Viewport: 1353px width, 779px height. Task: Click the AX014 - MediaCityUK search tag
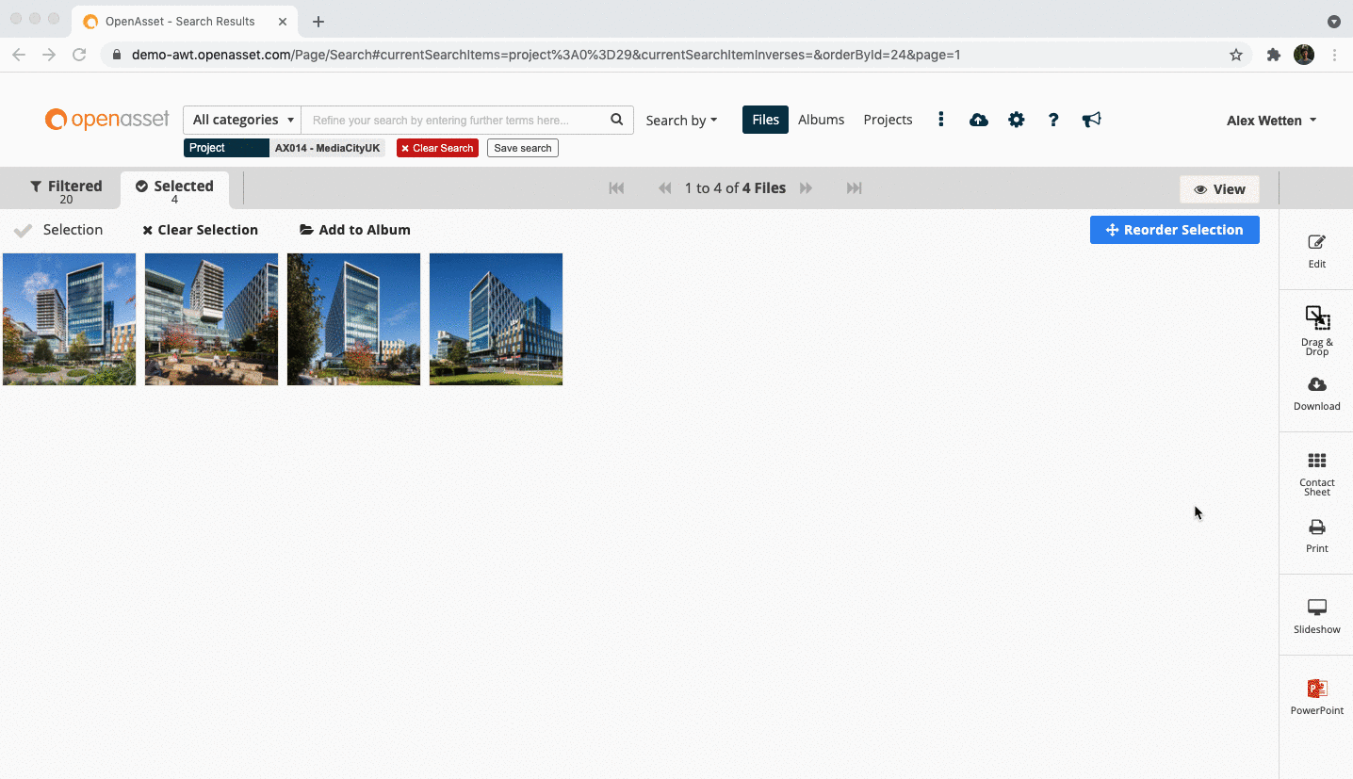pyautogui.click(x=327, y=148)
